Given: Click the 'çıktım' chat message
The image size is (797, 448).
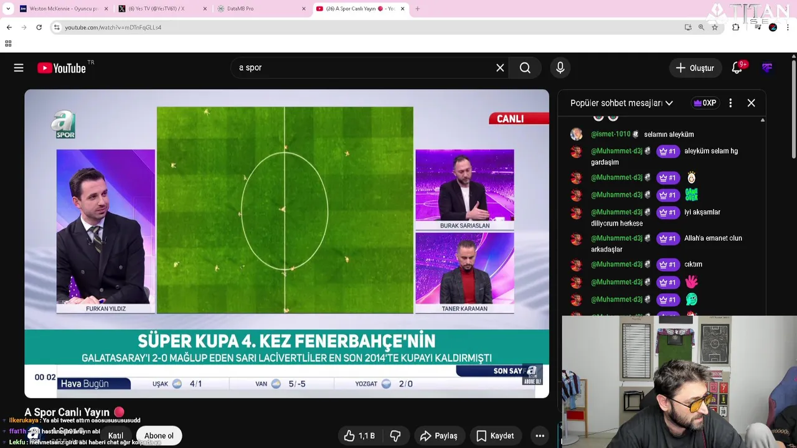Looking at the screenshot, I should click(x=693, y=264).
